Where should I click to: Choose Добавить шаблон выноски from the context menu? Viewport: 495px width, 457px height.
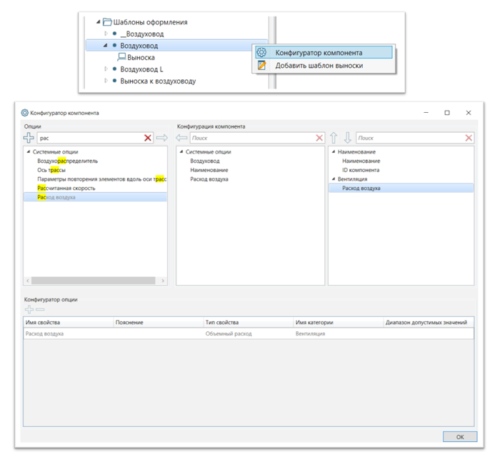(319, 66)
